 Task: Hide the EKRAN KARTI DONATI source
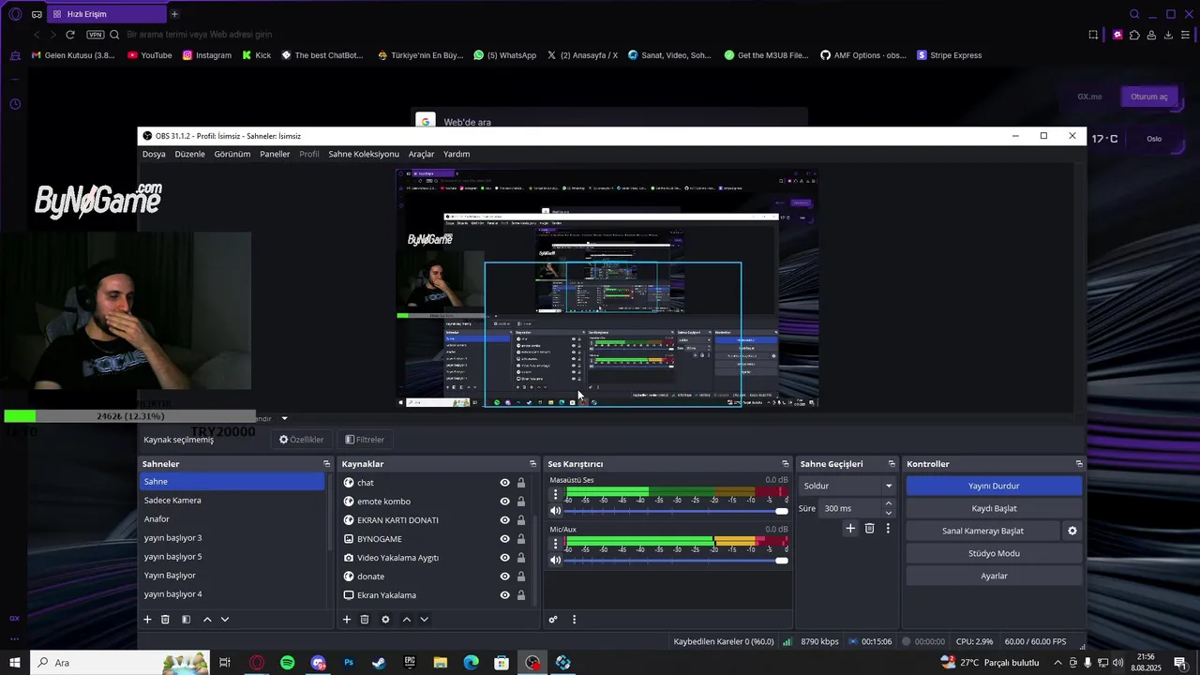504,520
